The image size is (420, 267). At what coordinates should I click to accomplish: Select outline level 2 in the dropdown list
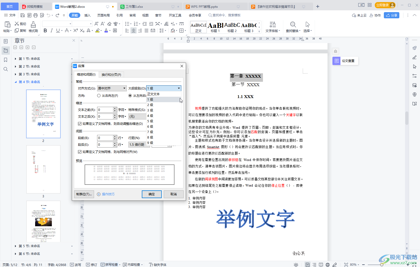point(164,105)
